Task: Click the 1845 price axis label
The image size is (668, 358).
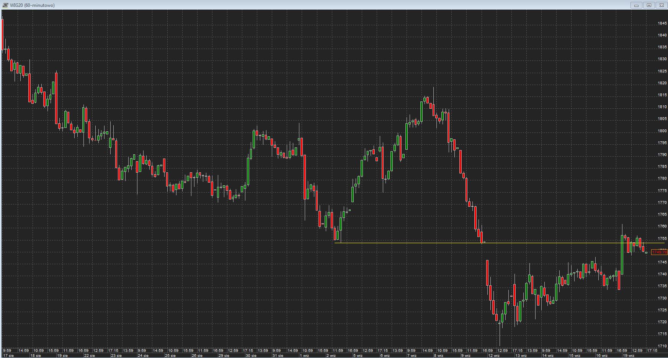Action: click(662, 23)
